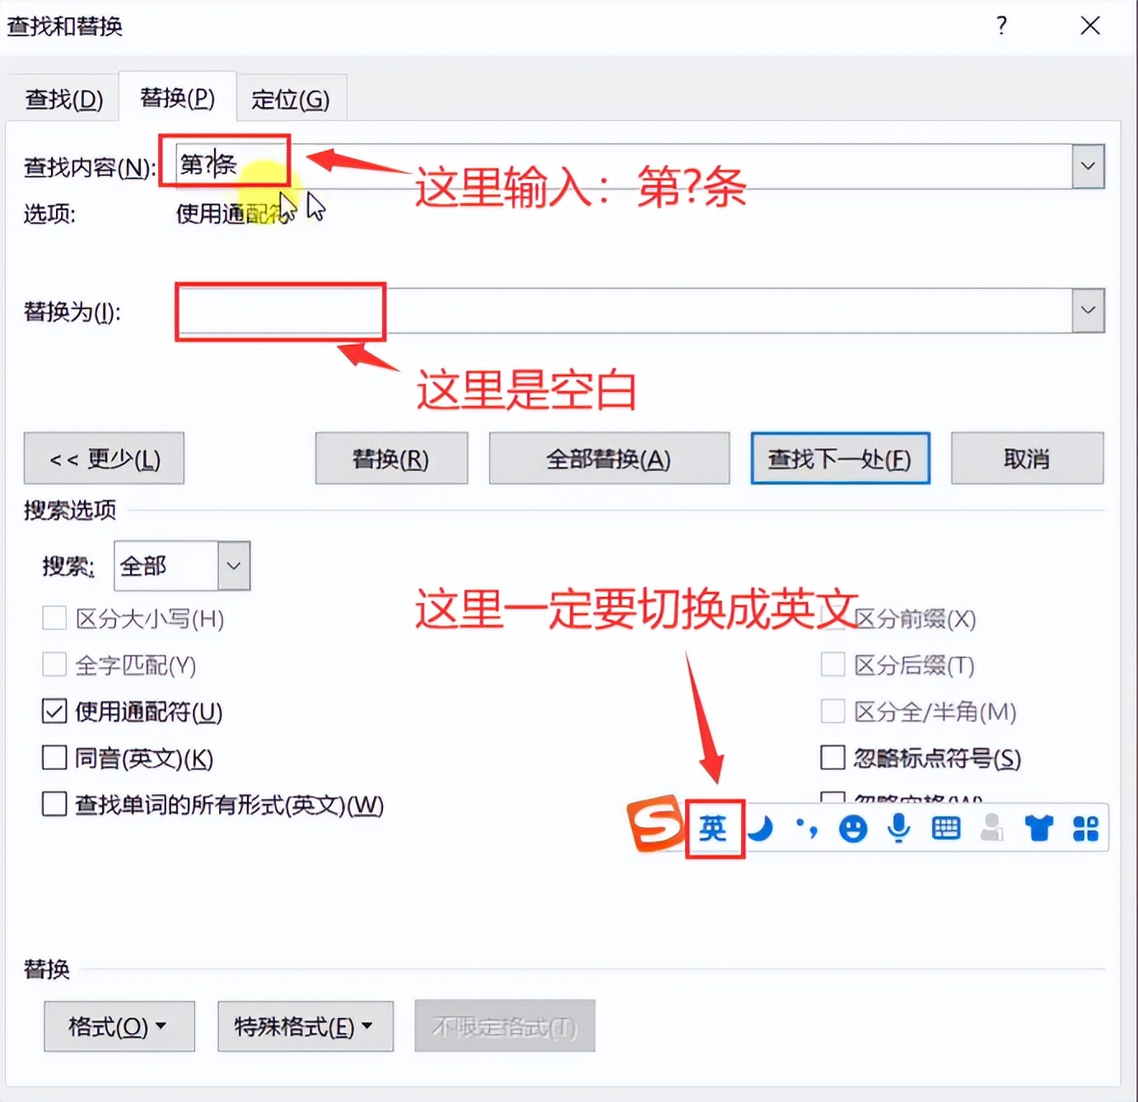
Task: Click inside the 替换为 input field
Action: tap(623, 311)
